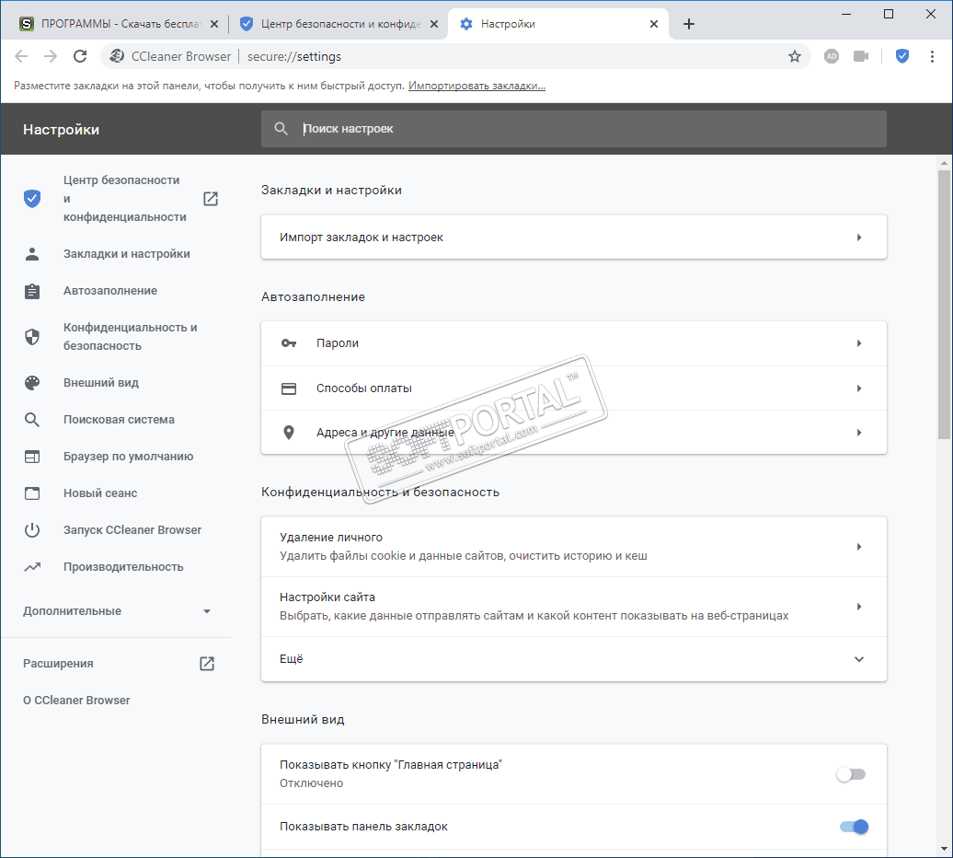Open the Способы оплаты row arrow

[x=859, y=388]
